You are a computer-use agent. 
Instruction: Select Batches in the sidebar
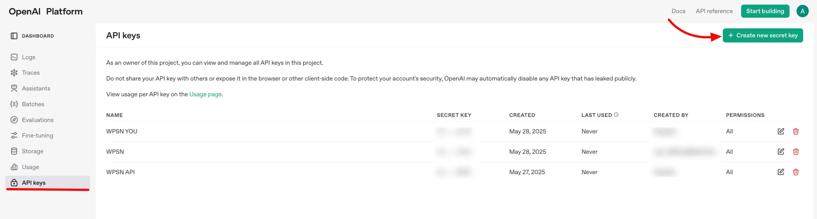(x=33, y=104)
